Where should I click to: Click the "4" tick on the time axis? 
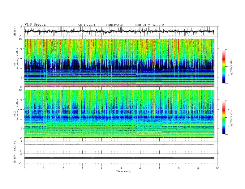tap(101, 168)
